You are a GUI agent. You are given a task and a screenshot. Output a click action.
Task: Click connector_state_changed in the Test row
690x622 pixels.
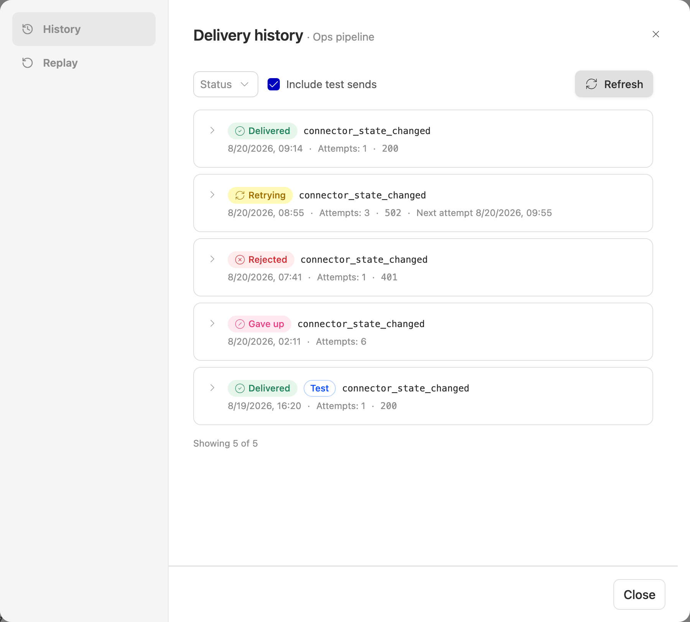coord(406,388)
